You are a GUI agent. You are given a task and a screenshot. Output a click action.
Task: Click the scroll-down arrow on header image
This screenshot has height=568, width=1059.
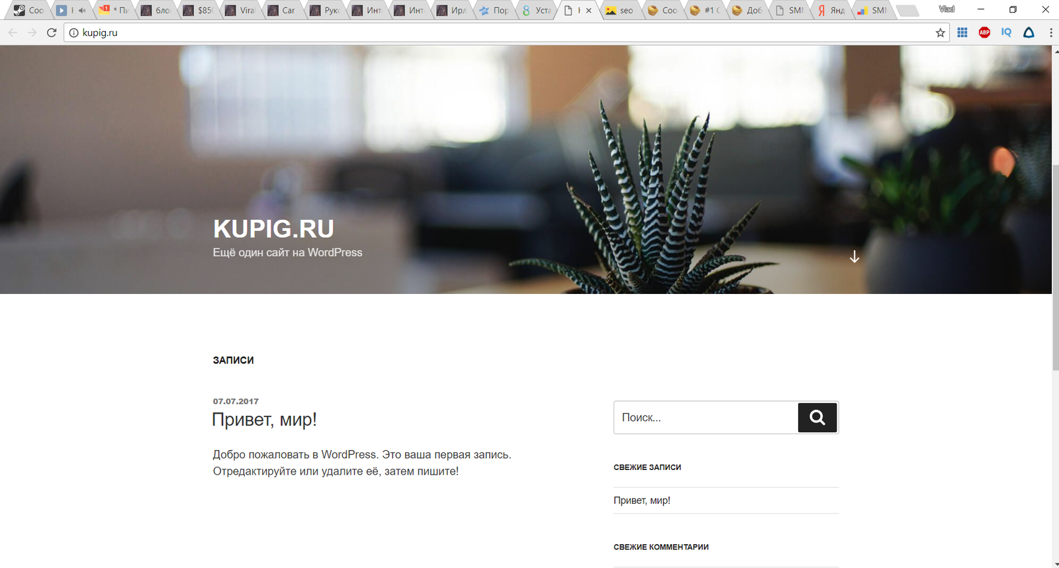[854, 257]
